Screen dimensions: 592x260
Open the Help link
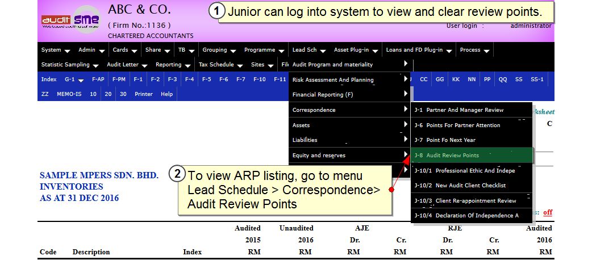pyautogui.click(x=166, y=94)
